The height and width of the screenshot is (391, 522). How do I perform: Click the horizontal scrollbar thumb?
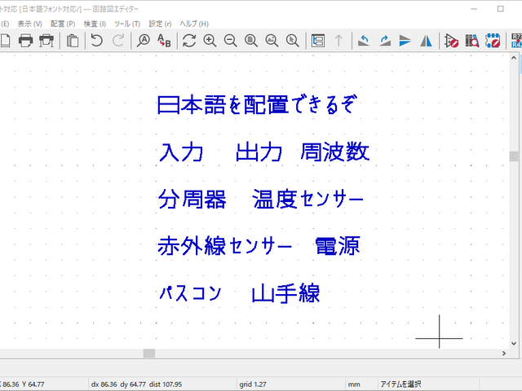[x=149, y=354]
